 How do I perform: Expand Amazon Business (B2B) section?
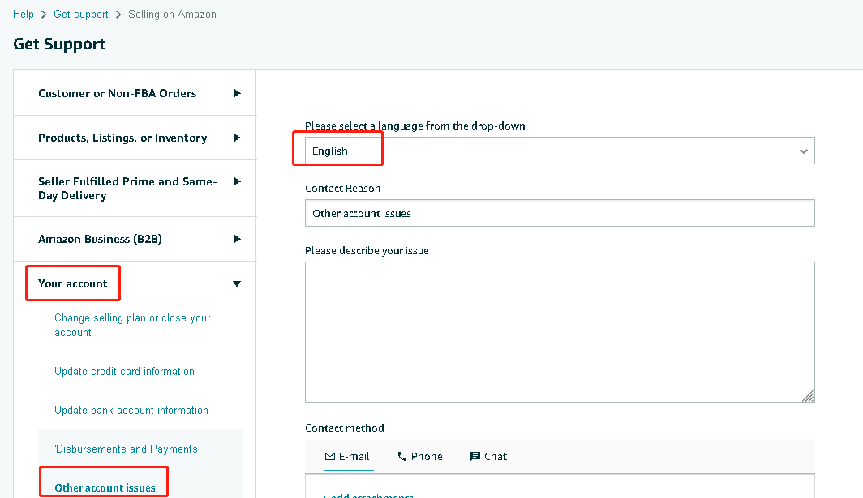coord(135,239)
